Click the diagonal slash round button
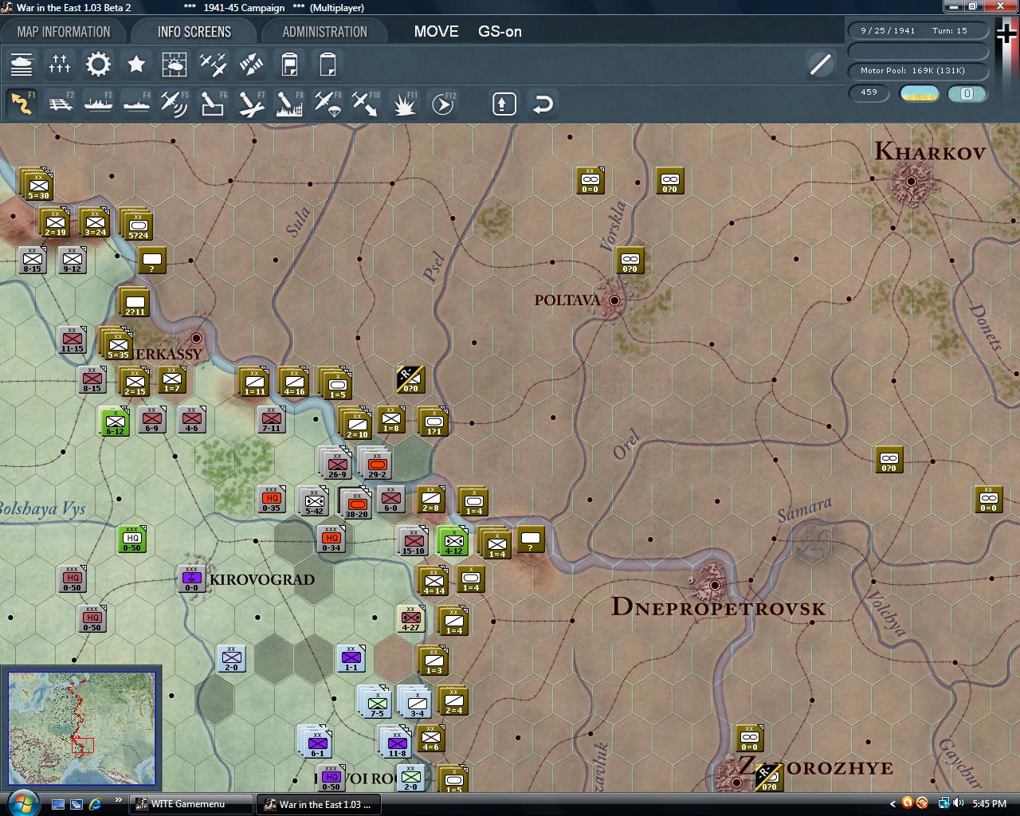 pyautogui.click(x=820, y=64)
